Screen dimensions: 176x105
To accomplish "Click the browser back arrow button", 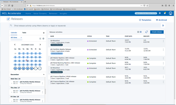I will click(2, 5).
